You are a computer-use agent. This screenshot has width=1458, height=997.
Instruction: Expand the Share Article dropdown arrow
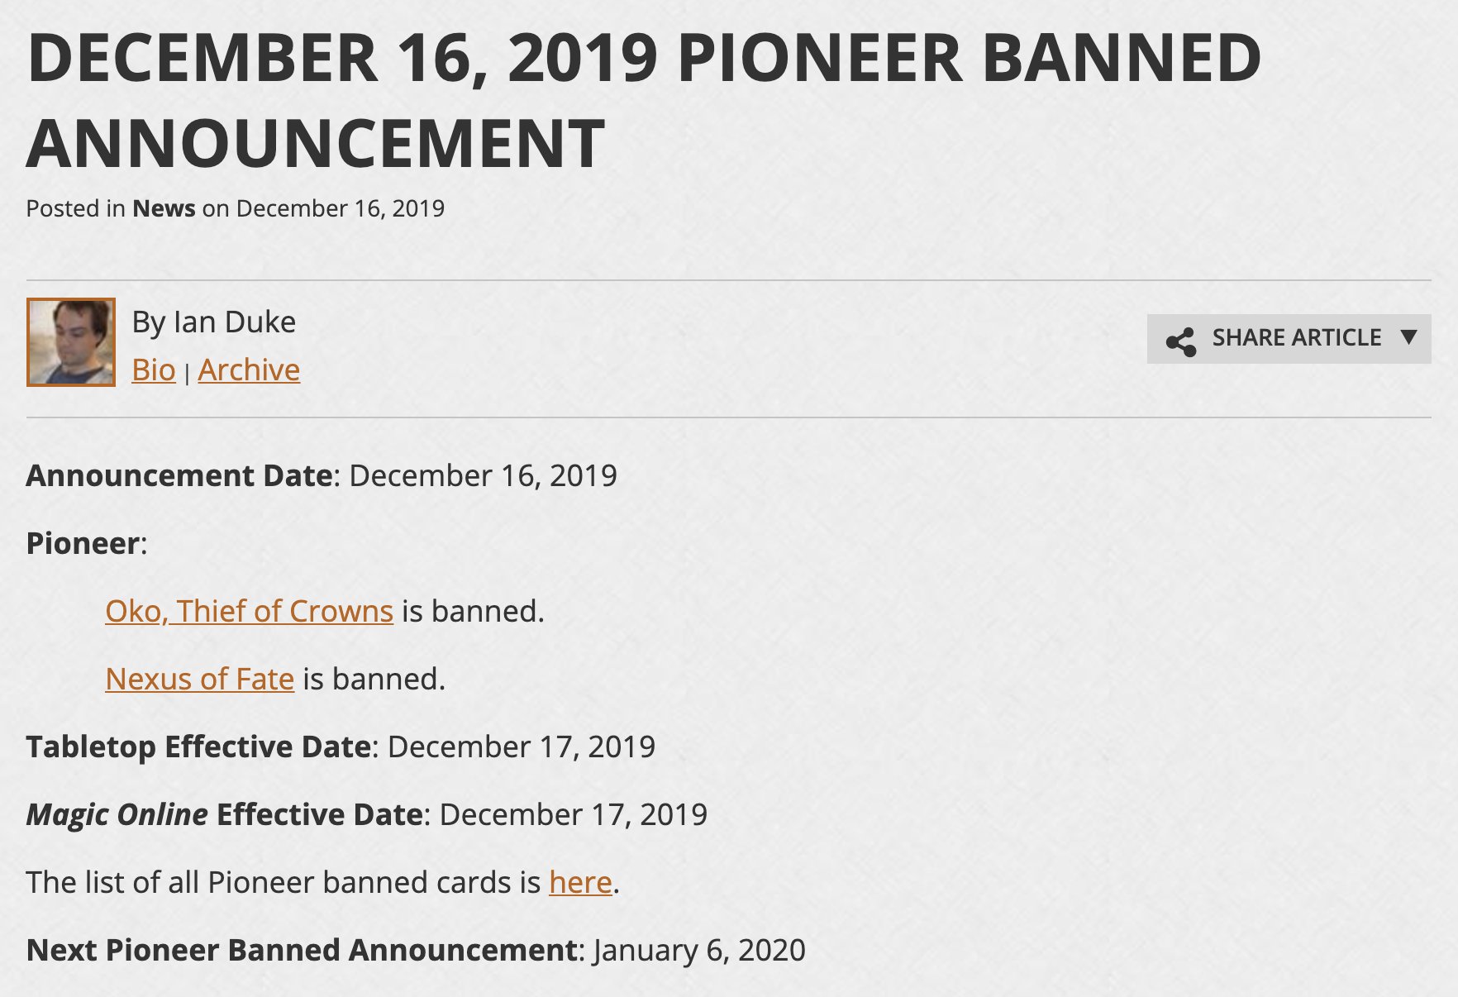point(1409,337)
